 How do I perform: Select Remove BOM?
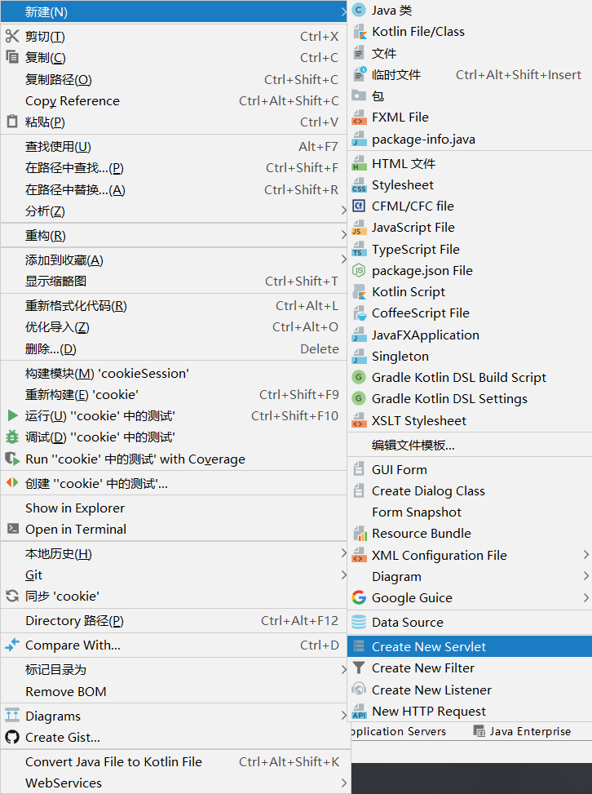click(x=174, y=691)
